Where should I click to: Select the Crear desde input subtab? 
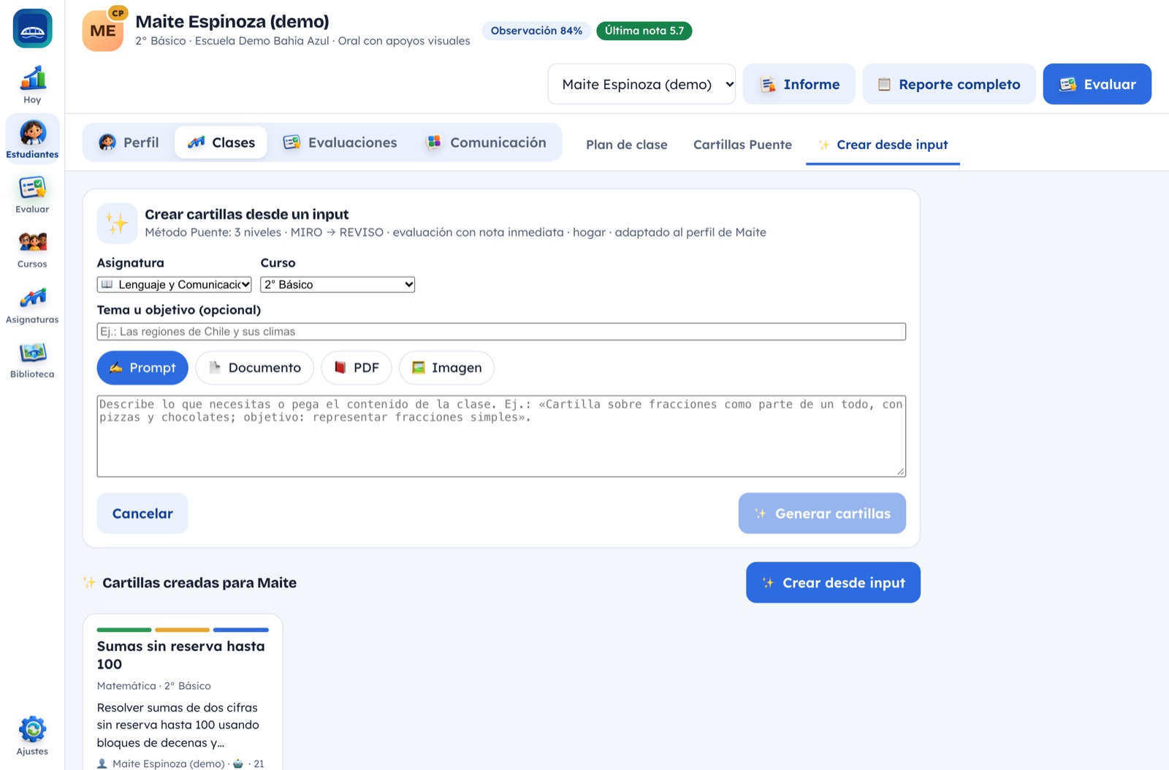[883, 145]
